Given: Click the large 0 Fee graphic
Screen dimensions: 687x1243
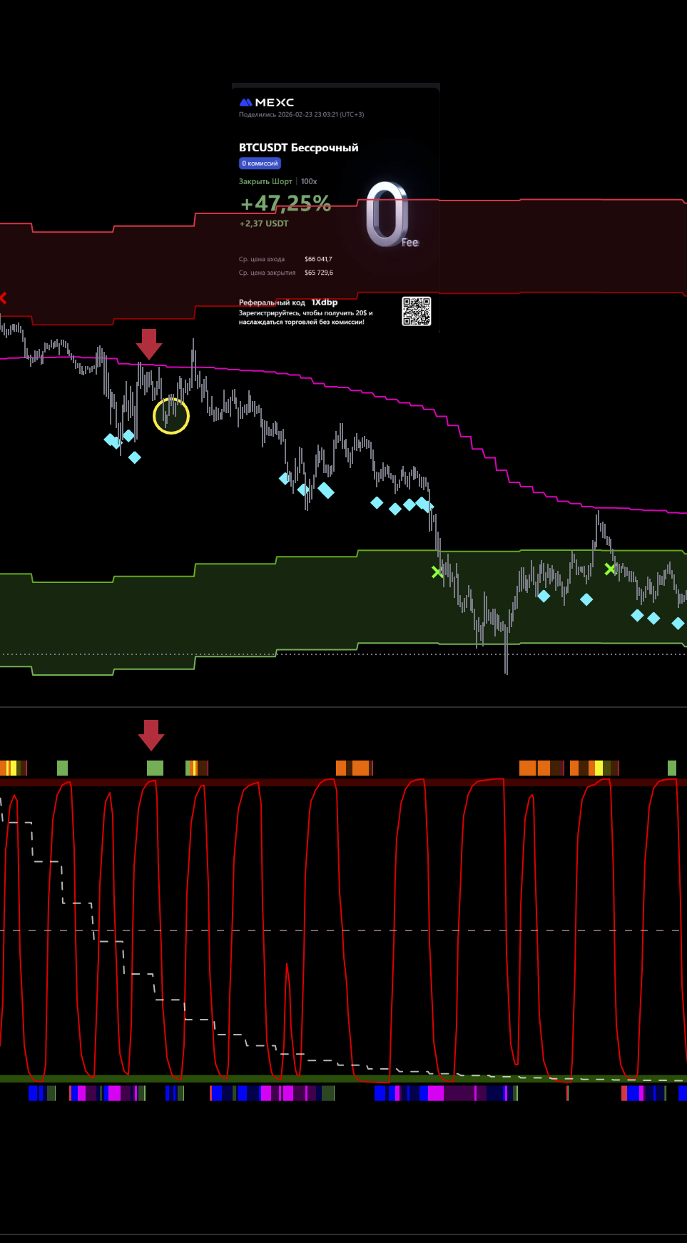Looking at the screenshot, I should [390, 215].
